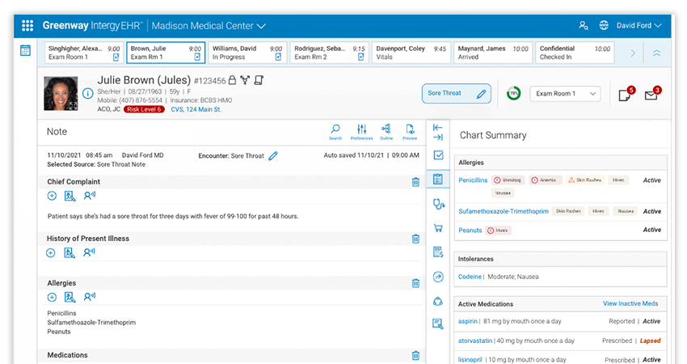Viewport: 687px width, 364px height.
Task: Open the shopping cart orders panel
Action: coord(438,228)
